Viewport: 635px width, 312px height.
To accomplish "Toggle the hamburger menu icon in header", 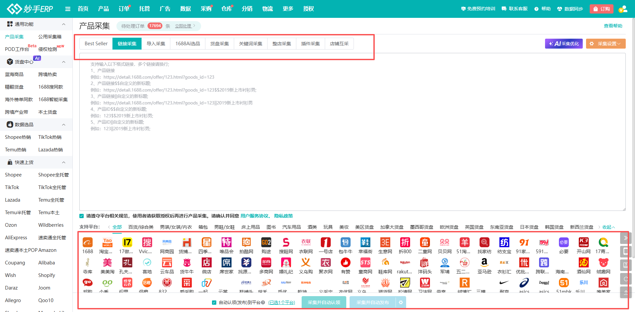I will (x=68, y=9).
